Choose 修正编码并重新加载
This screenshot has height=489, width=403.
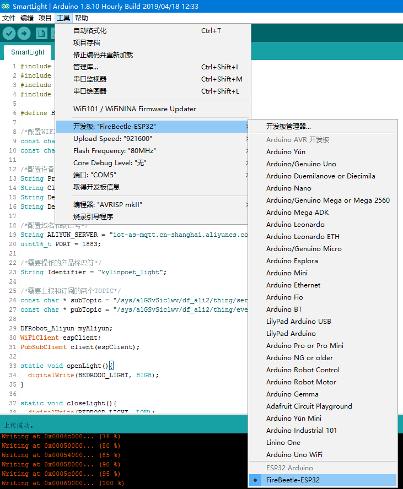click(x=153, y=55)
